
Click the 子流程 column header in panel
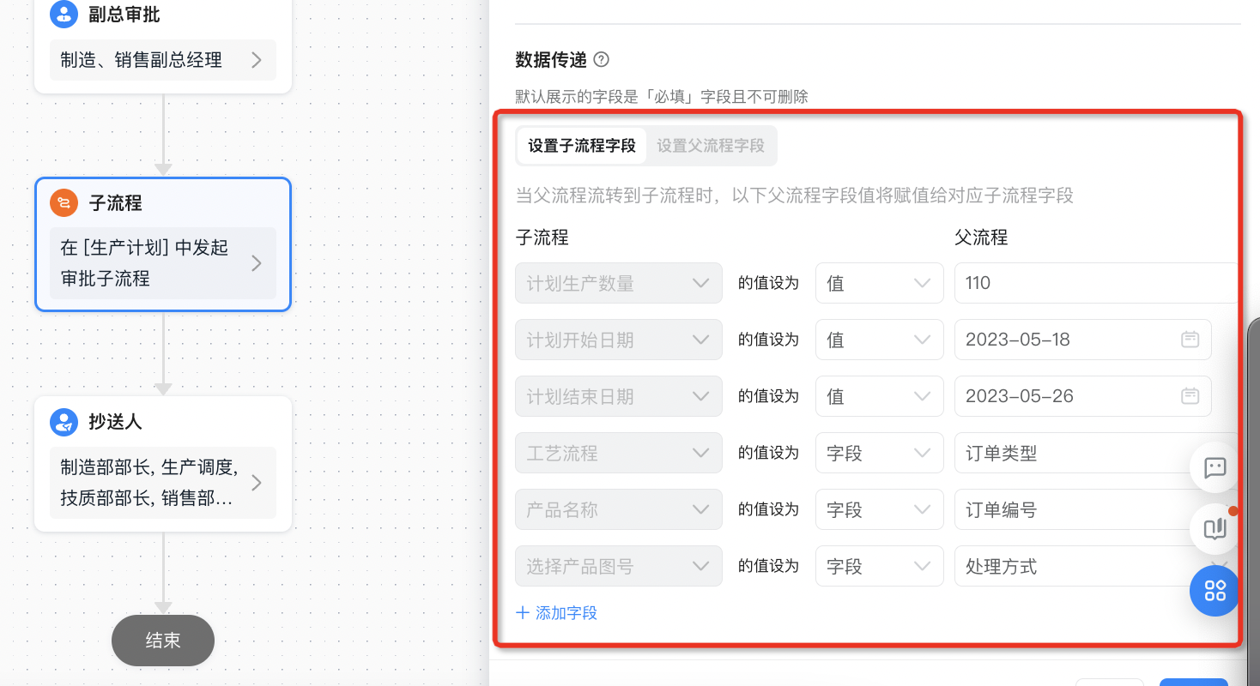[542, 238]
